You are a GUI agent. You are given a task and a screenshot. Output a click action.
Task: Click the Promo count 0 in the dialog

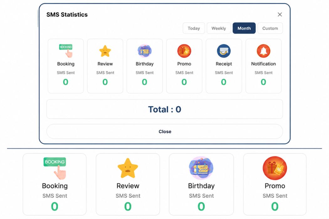click(184, 82)
